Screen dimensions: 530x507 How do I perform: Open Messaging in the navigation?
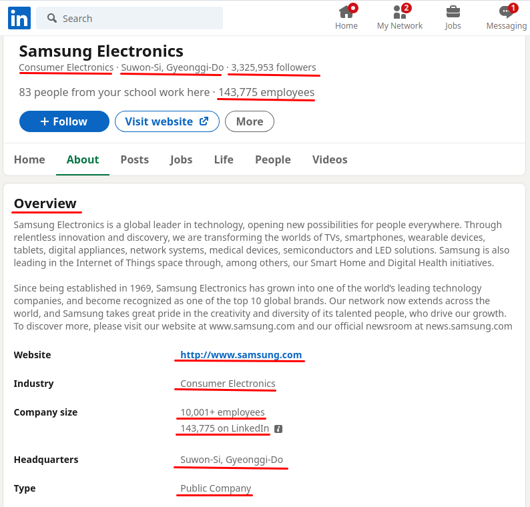point(507,17)
